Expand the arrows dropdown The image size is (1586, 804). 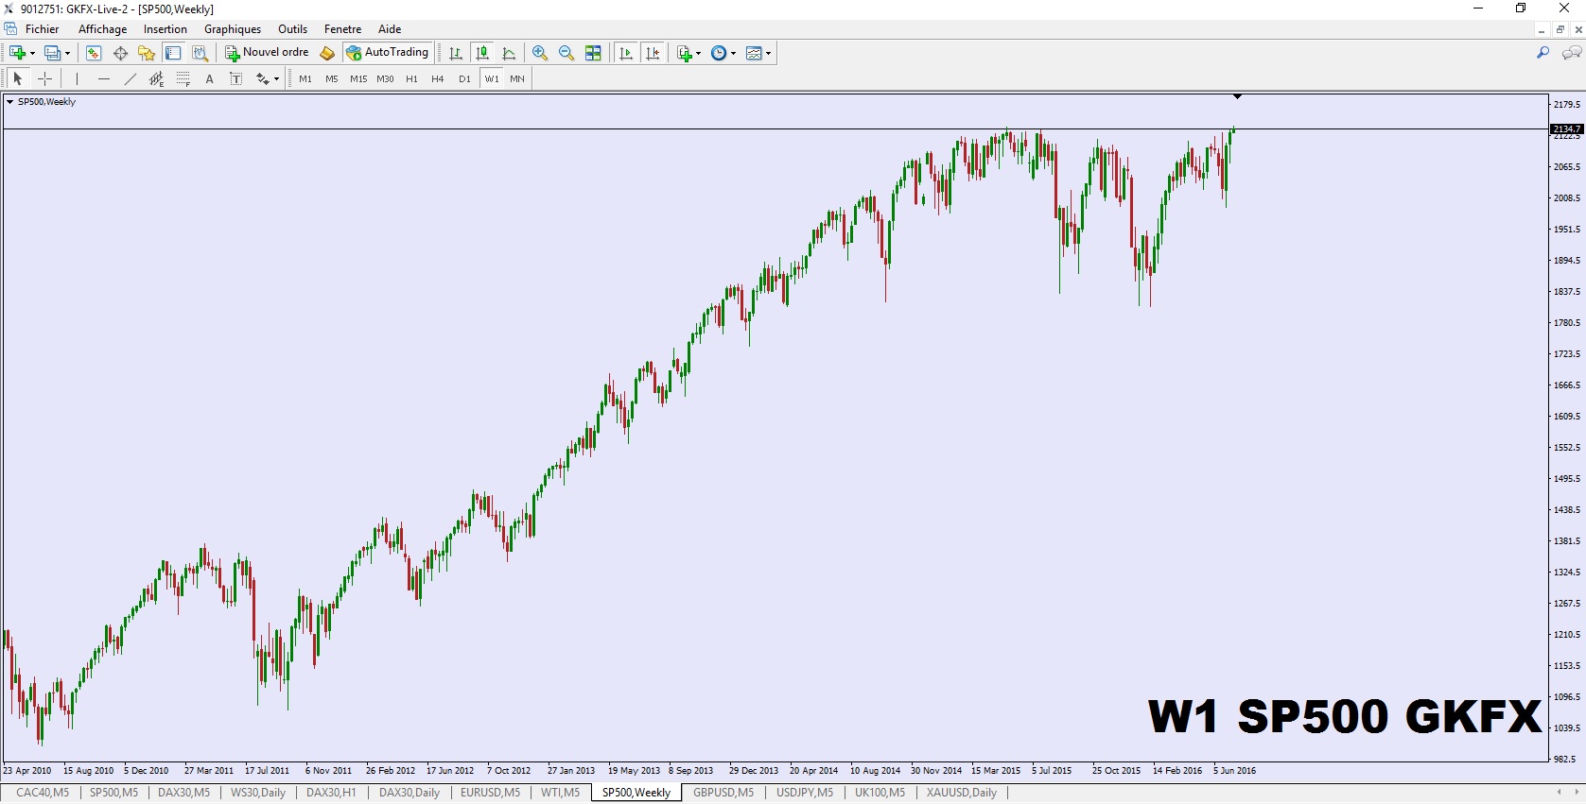pos(276,79)
